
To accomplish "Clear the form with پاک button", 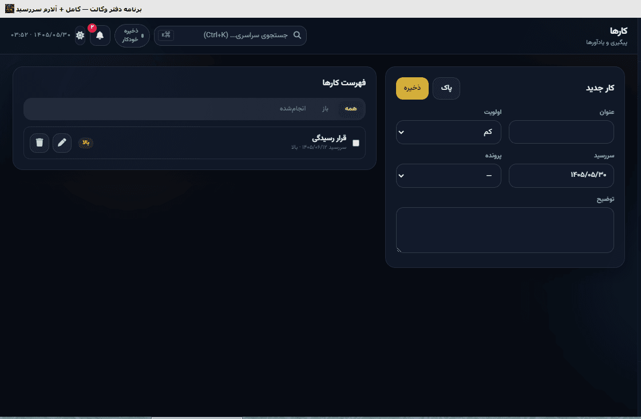I will click(x=446, y=88).
